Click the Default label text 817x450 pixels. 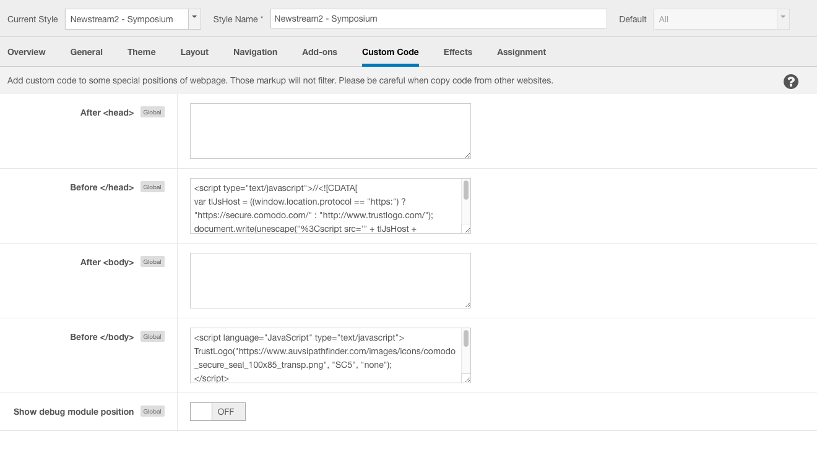633,19
